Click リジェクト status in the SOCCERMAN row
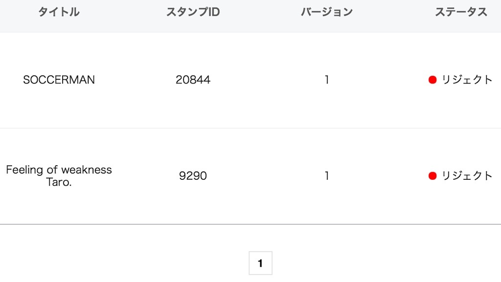The height and width of the screenshot is (282, 501). coord(466,80)
